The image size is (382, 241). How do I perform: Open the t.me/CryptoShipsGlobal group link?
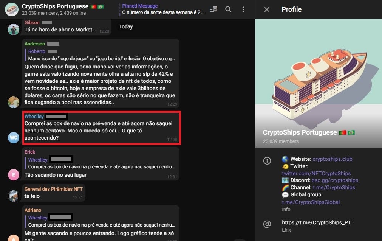click(311, 202)
